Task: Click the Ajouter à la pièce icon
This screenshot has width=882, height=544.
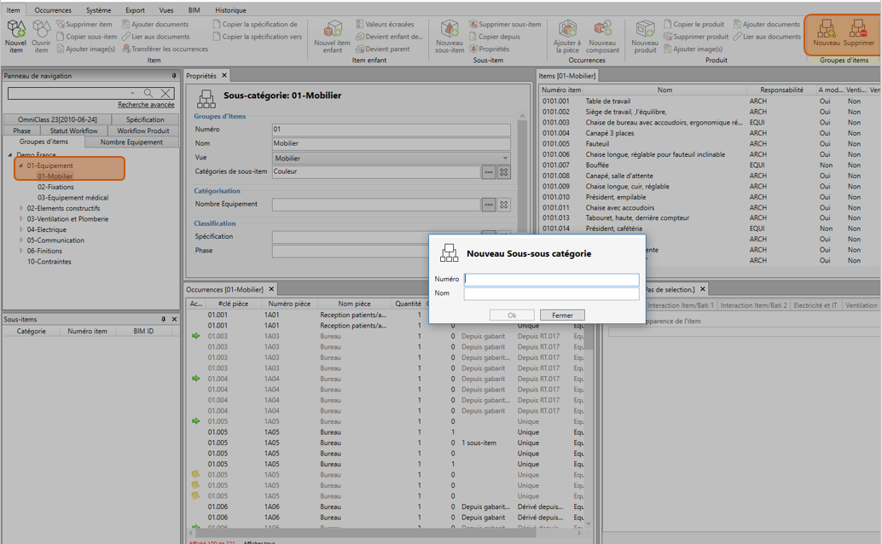Action: coord(566,36)
